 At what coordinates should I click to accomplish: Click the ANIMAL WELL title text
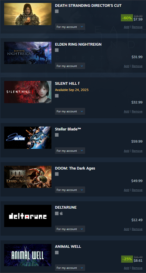point(68,247)
